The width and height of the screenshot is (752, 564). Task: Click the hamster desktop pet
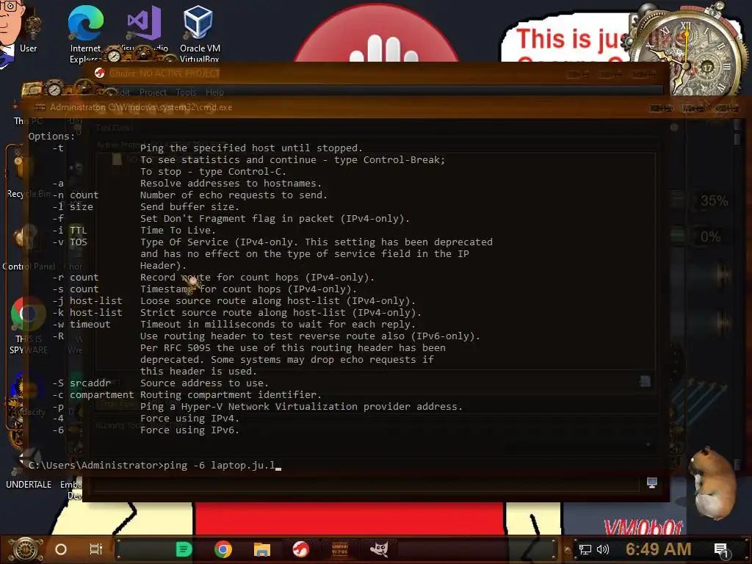click(x=712, y=483)
